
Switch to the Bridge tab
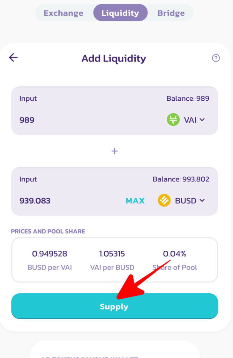171,13
